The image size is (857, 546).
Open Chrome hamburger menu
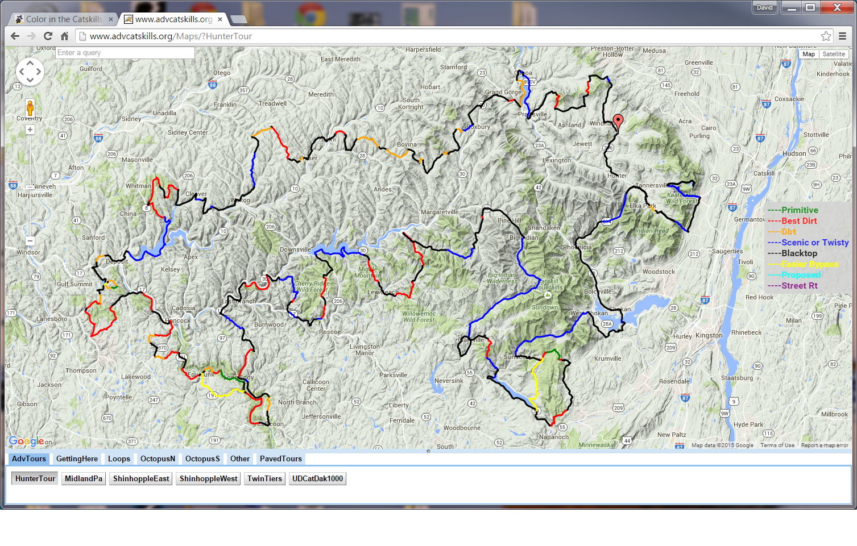(x=842, y=36)
